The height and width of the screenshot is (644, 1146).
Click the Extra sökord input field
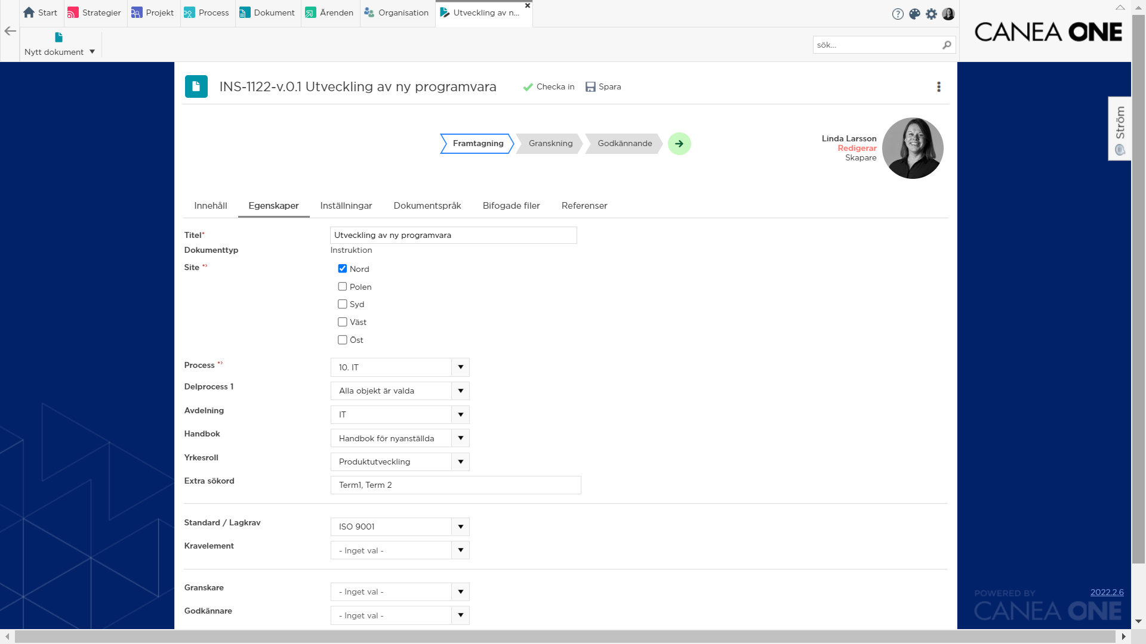(x=455, y=485)
